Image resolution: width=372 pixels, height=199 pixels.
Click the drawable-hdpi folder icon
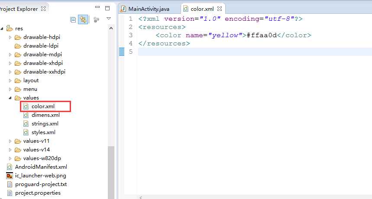point(18,38)
